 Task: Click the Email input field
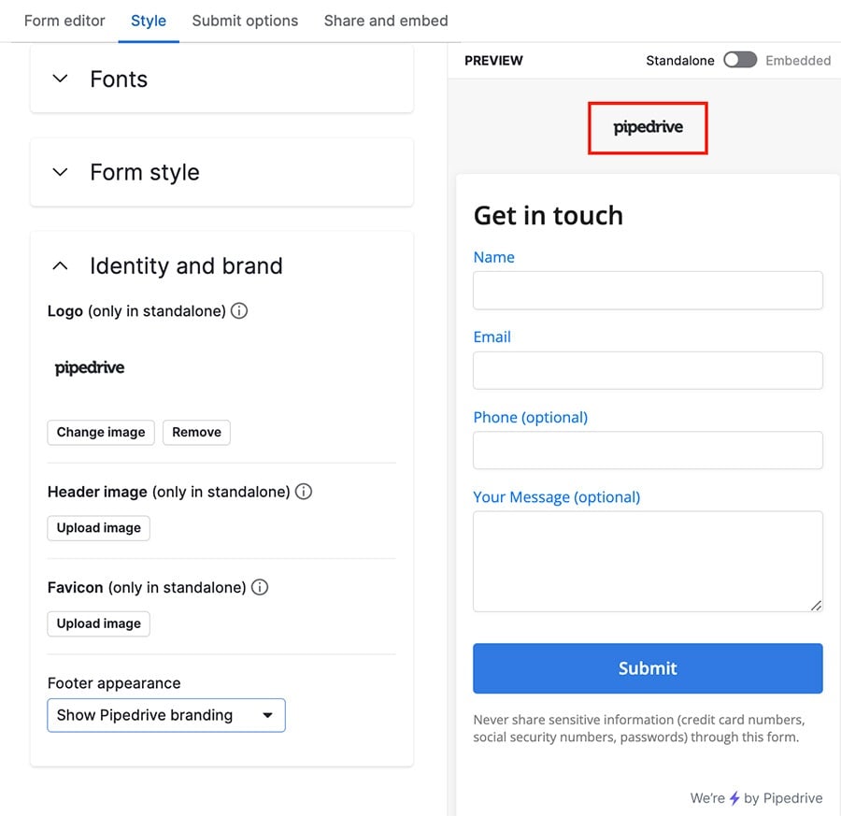648,370
